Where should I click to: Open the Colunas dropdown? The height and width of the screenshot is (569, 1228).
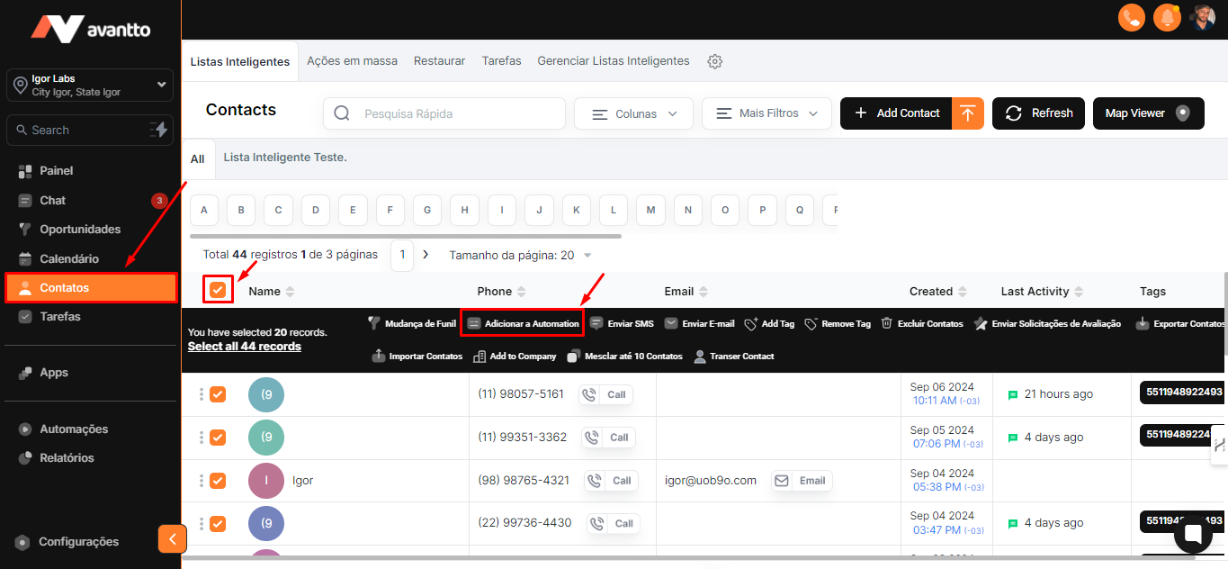click(x=633, y=114)
